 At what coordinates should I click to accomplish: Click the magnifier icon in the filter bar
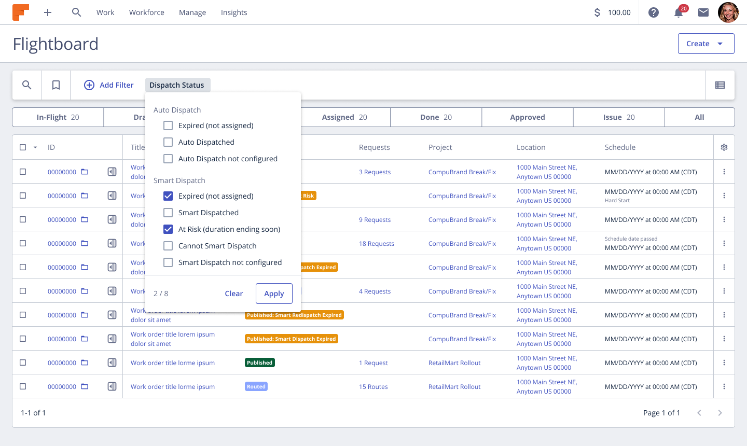[x=27, y=85]
